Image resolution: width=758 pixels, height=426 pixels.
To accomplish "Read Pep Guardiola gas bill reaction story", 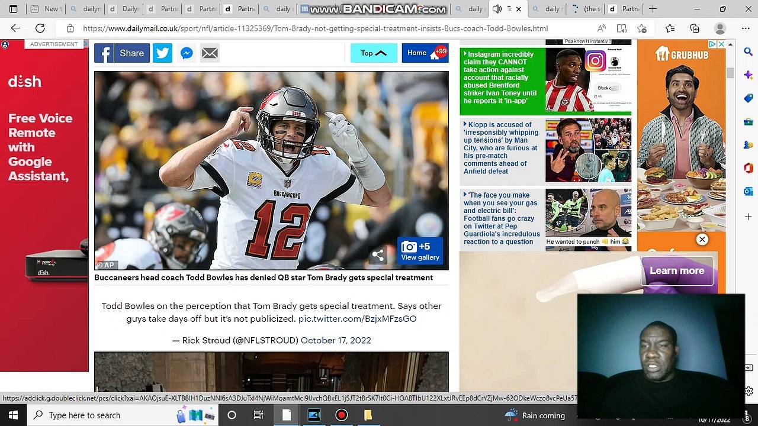I will [x=502, y=218].
